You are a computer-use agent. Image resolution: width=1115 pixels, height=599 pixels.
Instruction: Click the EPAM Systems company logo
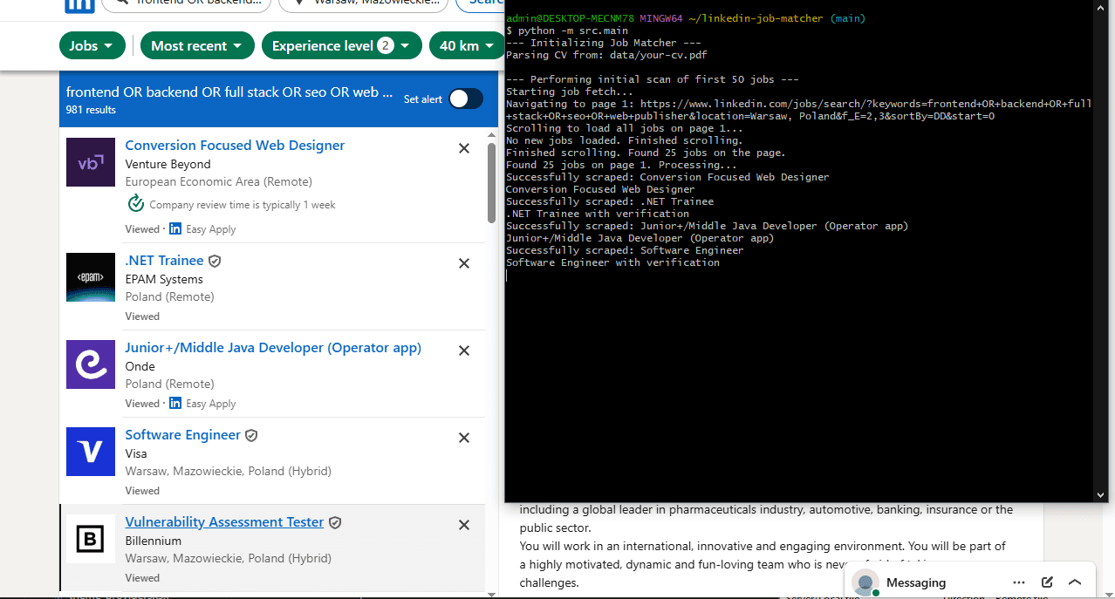(91, 277)
